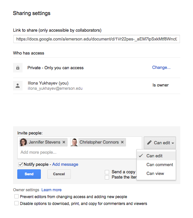Tick the Paste the item checkbox

(x=107, y=178)
